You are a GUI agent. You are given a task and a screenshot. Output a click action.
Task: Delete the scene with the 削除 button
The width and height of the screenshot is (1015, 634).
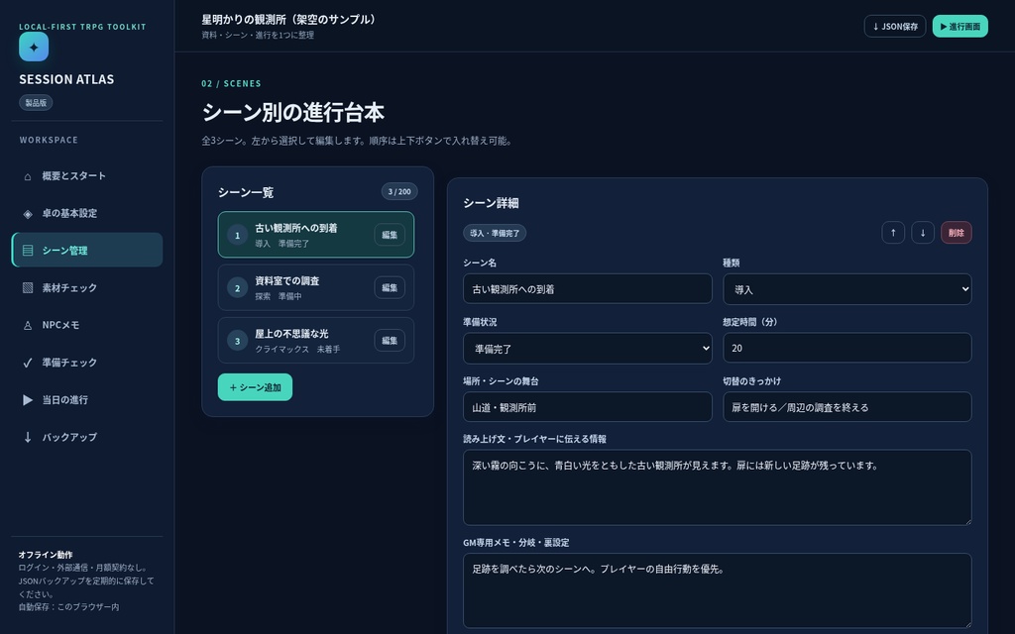click(x=957, y=233)
